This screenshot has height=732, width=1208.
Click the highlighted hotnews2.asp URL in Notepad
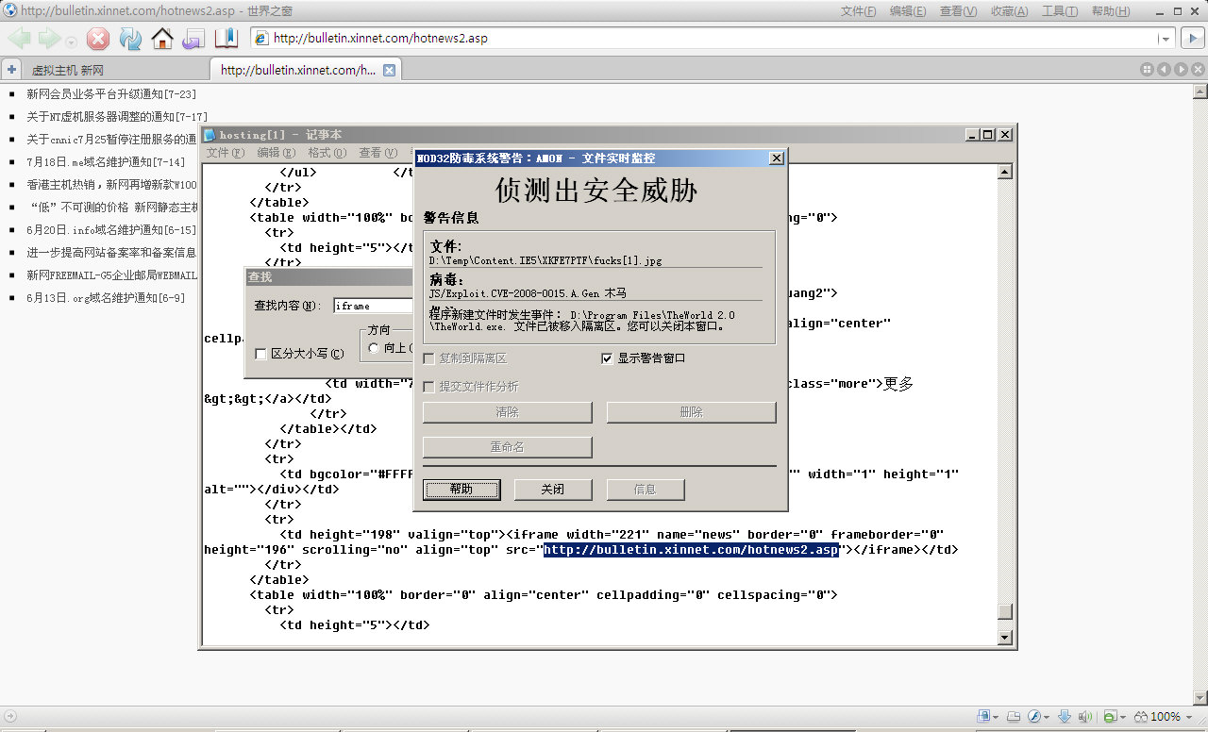click(691, 550)
